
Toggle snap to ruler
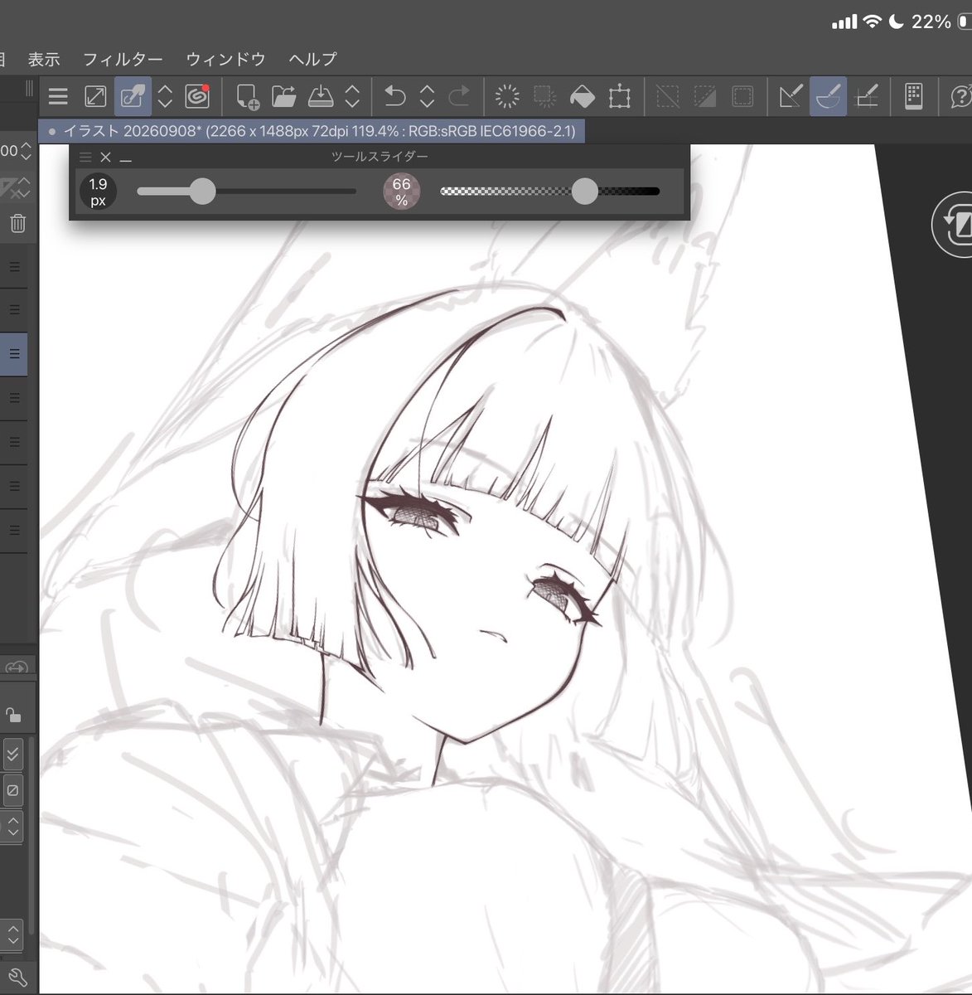791,97
